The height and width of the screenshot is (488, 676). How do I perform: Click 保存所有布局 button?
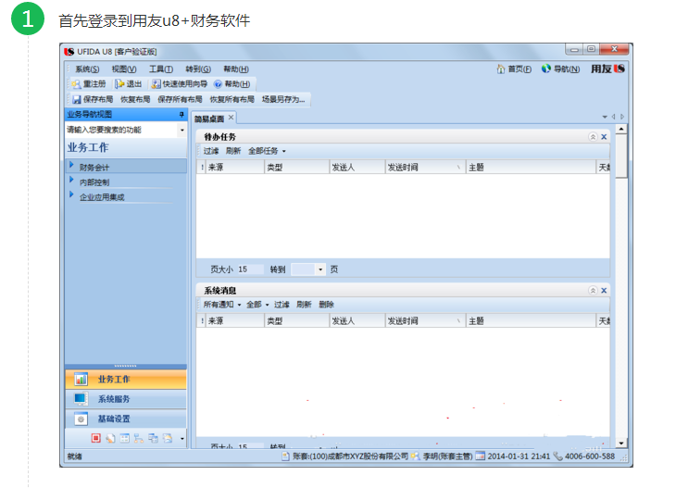tap(180, 100)
